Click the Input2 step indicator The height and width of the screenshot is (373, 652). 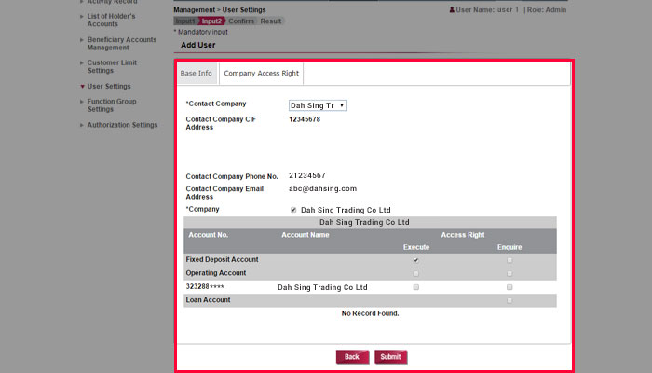(x=211, y=21)
